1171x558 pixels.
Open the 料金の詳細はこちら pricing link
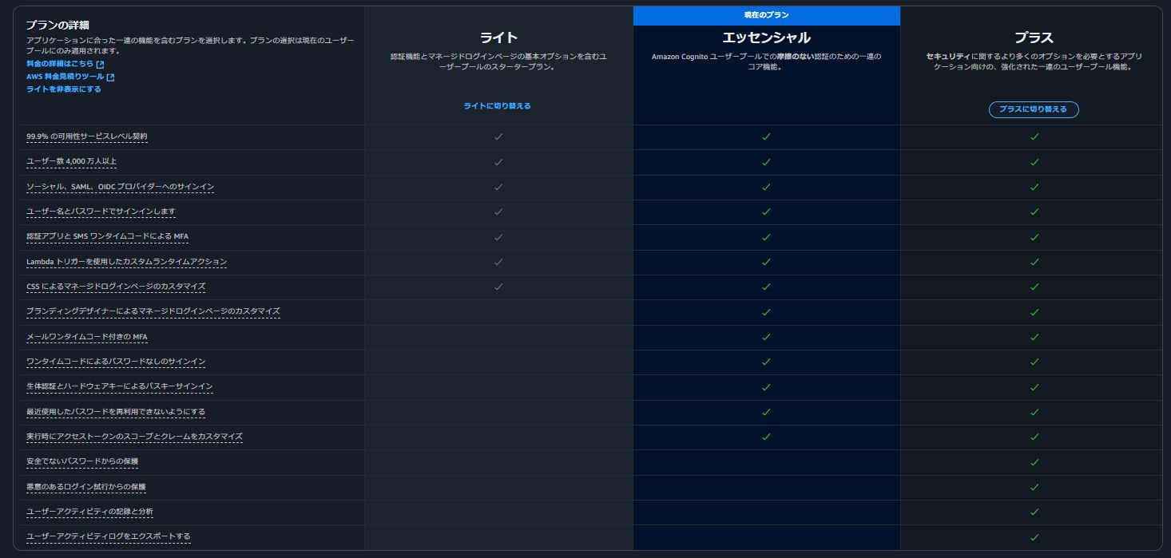59,64
